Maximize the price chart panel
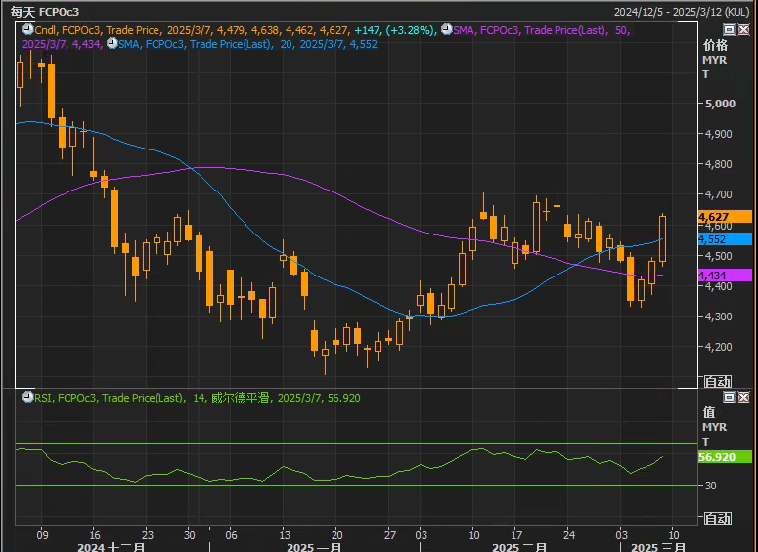 [729, 31]
